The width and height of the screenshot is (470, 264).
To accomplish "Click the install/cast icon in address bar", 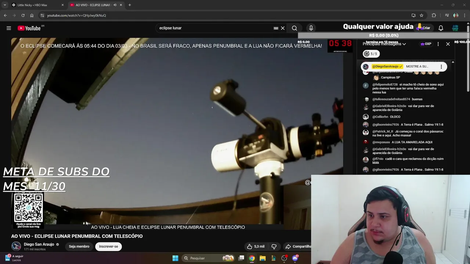I will click(413, 15).
